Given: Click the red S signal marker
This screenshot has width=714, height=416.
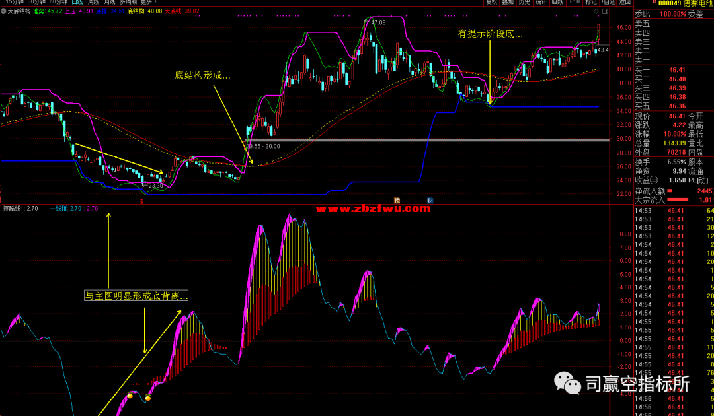Looking at the screenshot, I should [141, 201].
